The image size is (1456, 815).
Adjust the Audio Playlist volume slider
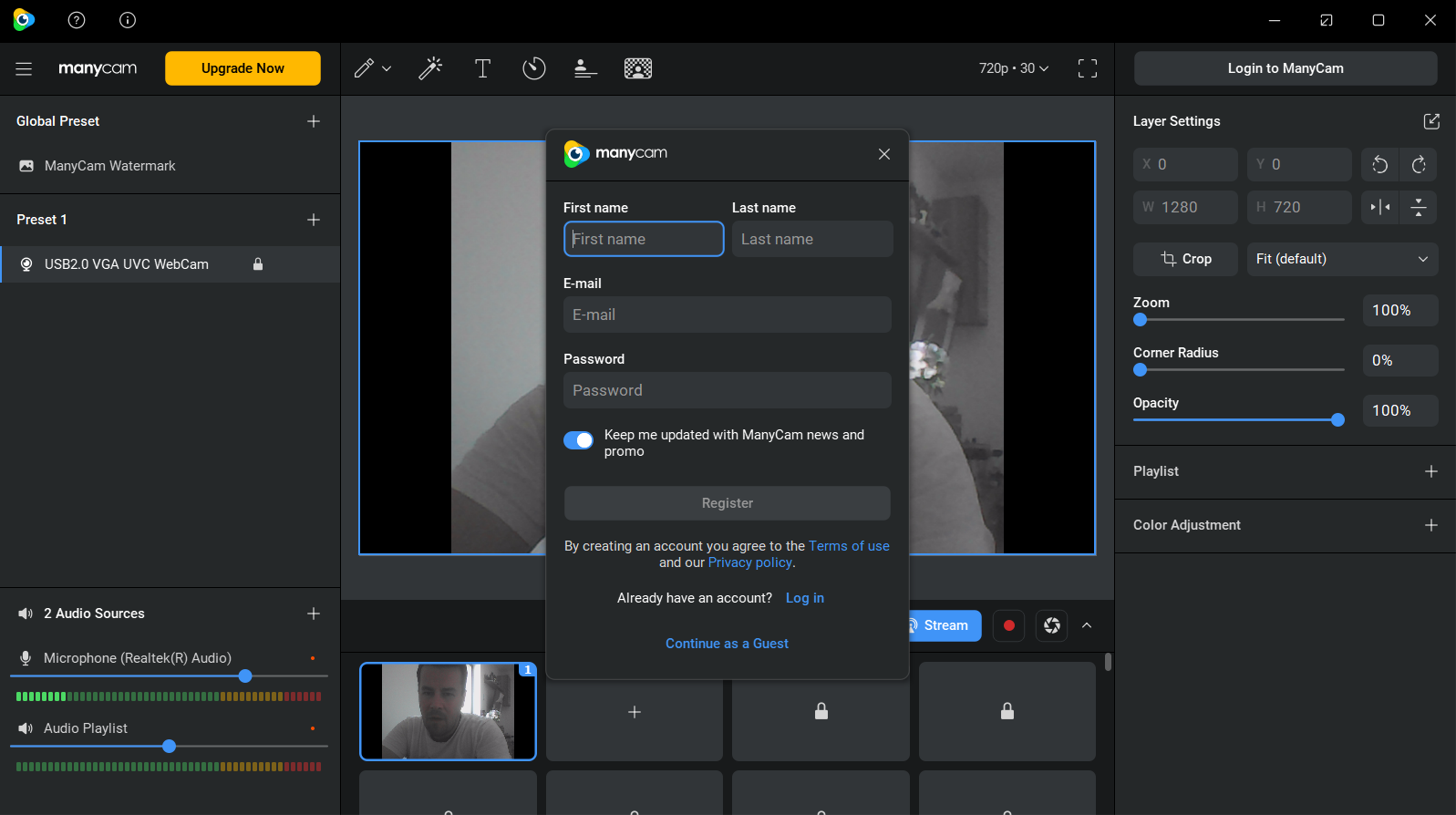click(169, 747)
